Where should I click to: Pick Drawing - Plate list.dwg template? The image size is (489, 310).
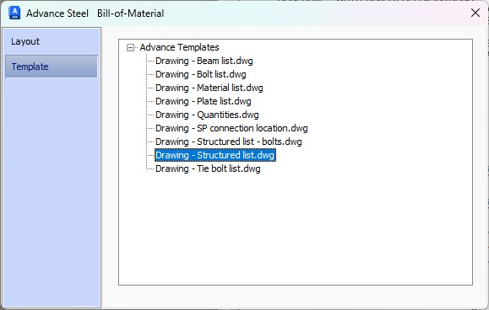click(x=203, y=101)
